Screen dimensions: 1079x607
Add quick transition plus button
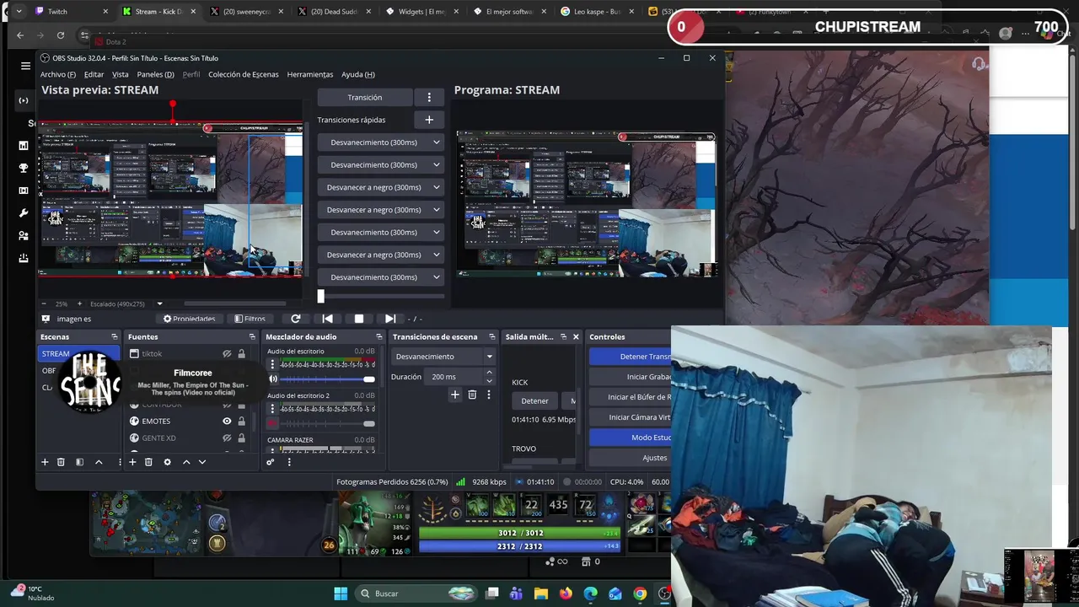pyautogui.click(x=429, y=120)
